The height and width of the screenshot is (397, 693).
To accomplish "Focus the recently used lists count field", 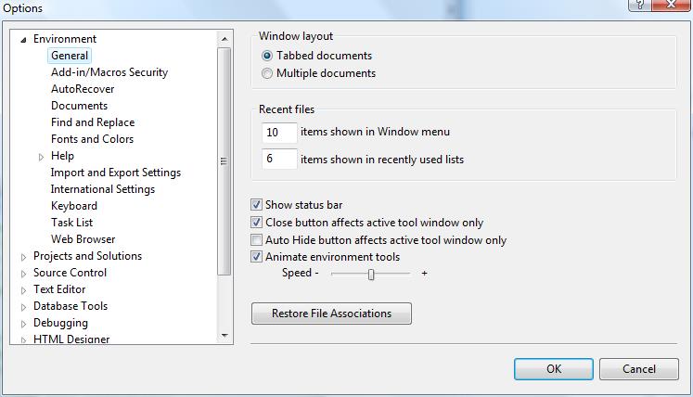I will (279, 159).
